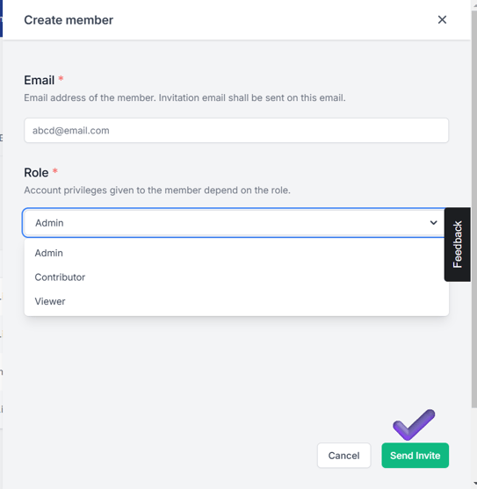The image size is (477, 489).
Task: Cancel member creation
Action: (x=343, y=456)
